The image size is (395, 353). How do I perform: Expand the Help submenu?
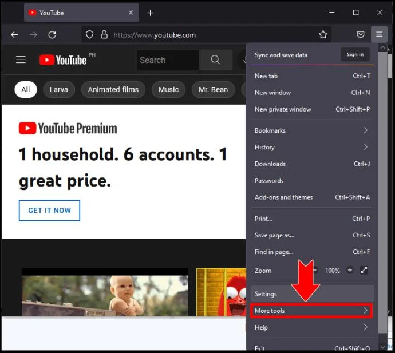pyautogui.click(x=312, y=327)
